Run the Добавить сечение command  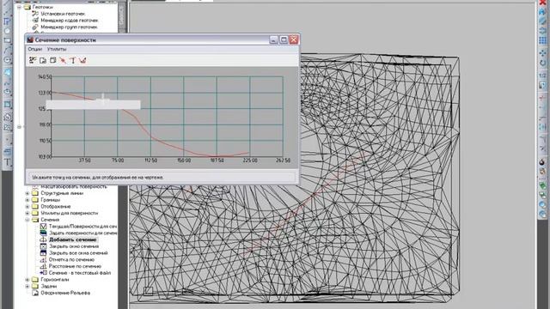point(72,240)
